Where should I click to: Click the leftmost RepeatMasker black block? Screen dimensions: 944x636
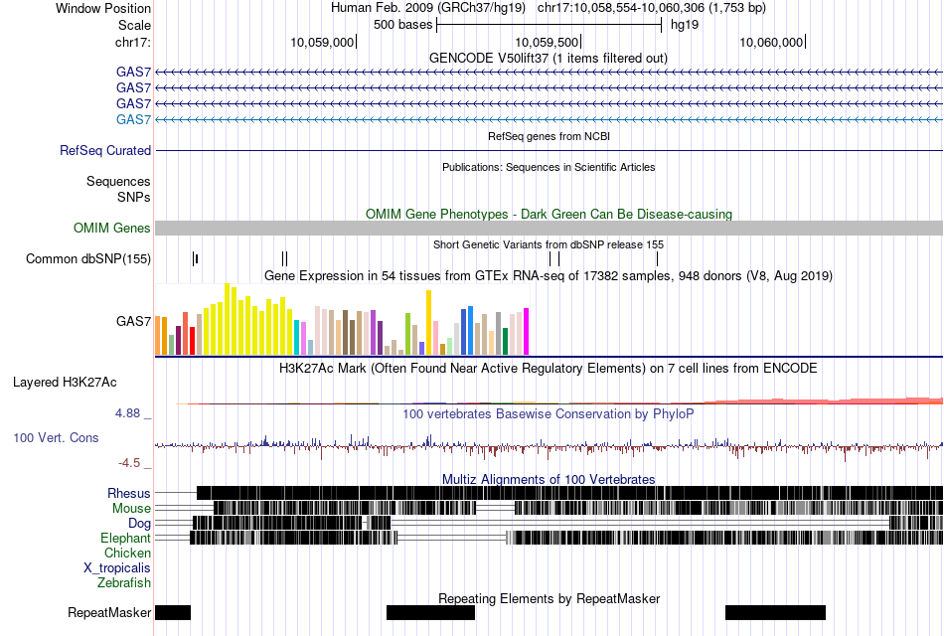173,612
